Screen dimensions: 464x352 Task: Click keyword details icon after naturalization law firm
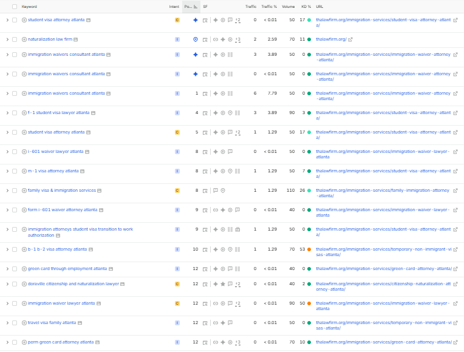[76, 39]
